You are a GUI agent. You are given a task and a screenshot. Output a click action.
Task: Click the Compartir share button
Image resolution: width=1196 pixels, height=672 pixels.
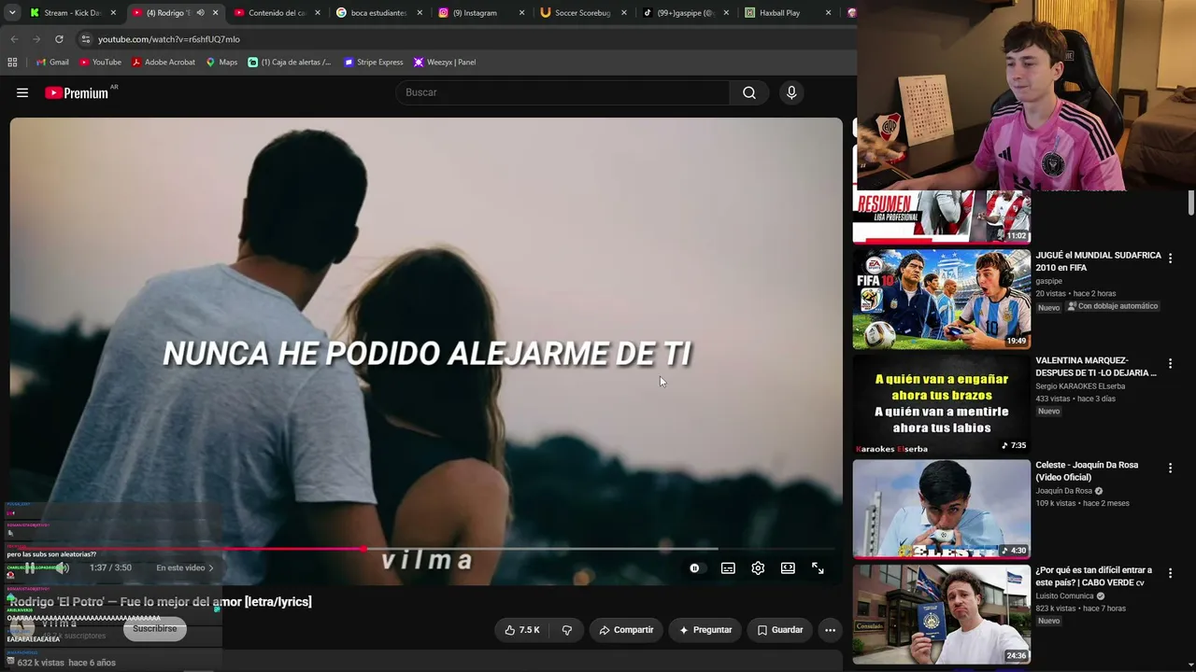click(626, 630)
